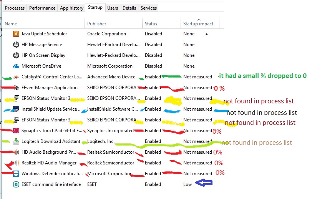Viewport: 317px width, 199px height.
Task: Click Microsoft Corporation publisher of OneDrive
Action: [110, 66]
